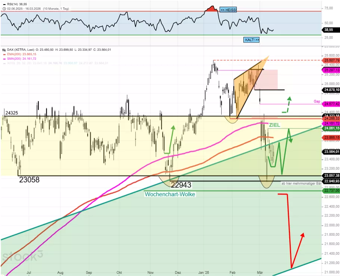Viewport: 340px width, 276px height.
Task: Click the 24.878,10 black price tag
Action: click(x=330, y=90)
